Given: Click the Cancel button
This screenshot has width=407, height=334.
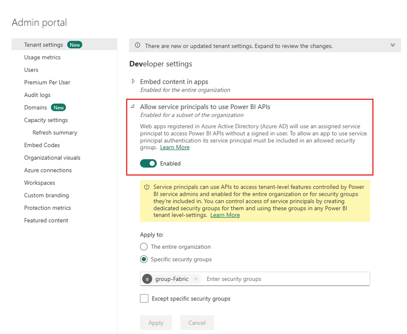Looking at the screenshot, I should click(197, 323).
